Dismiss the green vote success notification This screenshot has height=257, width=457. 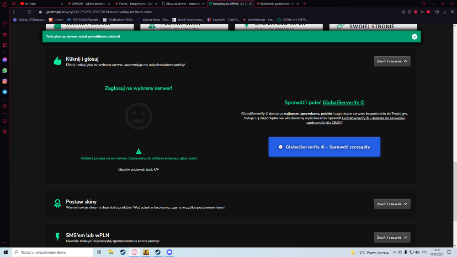414,37
